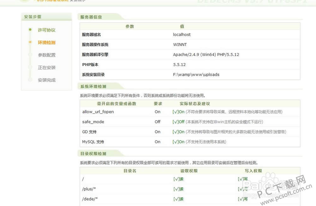The image size is (316, 206).
Task: Click the read permission check for /plus/*
Action: pyautogui.click(x=178, y=189)
